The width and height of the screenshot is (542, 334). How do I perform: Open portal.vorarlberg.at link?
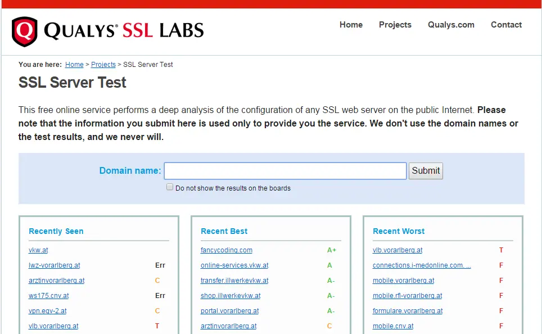pyautogui.click(x=229, y=311)
